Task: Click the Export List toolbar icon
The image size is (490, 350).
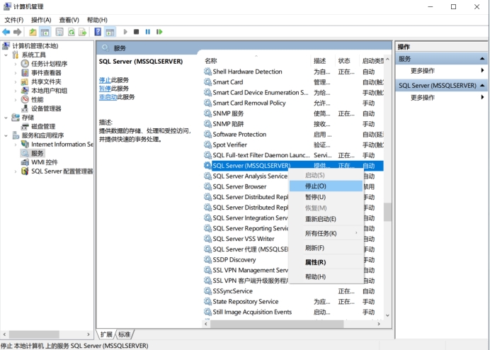Action: [82, 32]
